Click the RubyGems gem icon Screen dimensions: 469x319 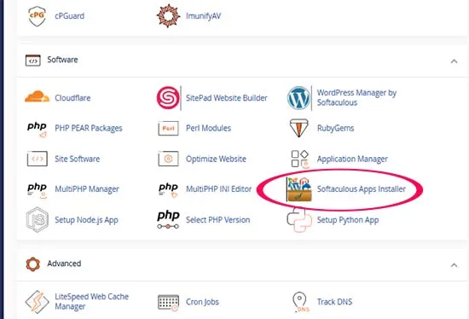tap(298, 128)
